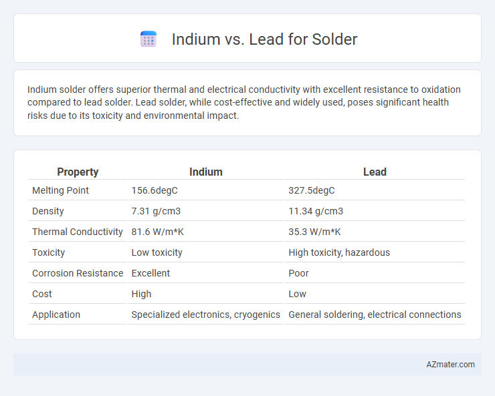Click the High cost cell
Viewport: 495px width, 396px height.
tap(141, 294)
